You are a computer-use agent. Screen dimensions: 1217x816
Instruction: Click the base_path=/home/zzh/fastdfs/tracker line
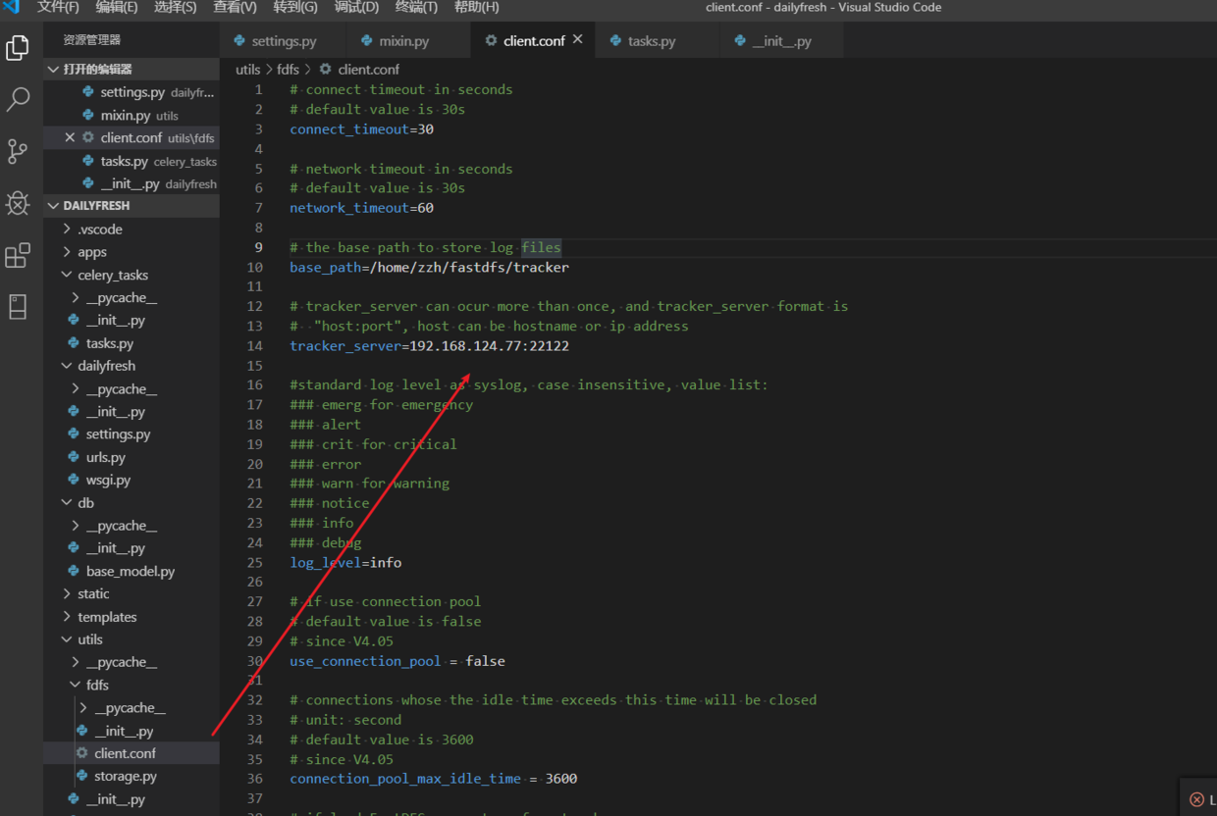coord(429,267)
